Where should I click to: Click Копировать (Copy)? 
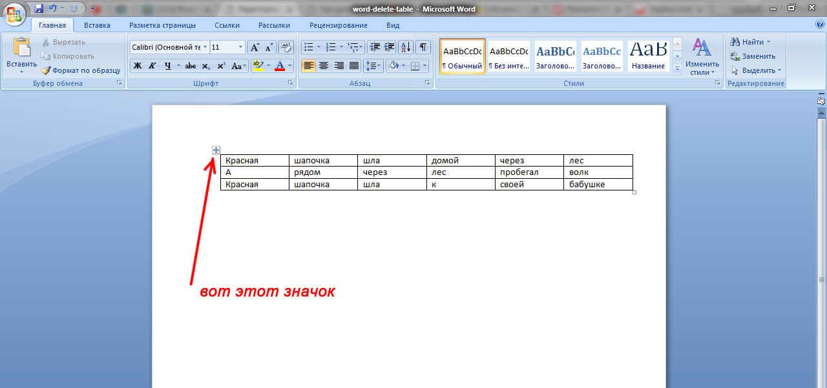click(67, 56)
